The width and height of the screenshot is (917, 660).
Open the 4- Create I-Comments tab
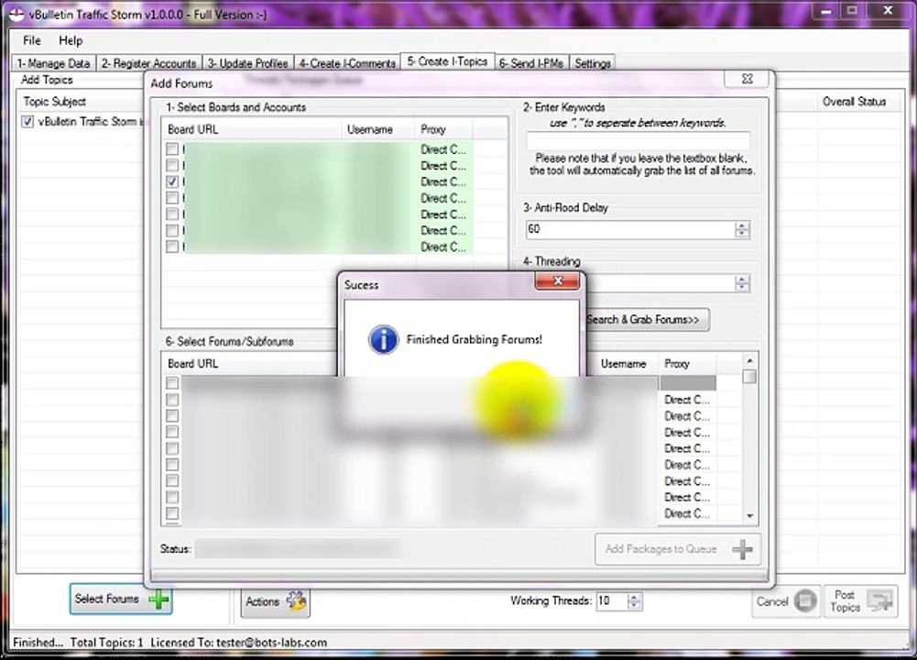[347, 63]
